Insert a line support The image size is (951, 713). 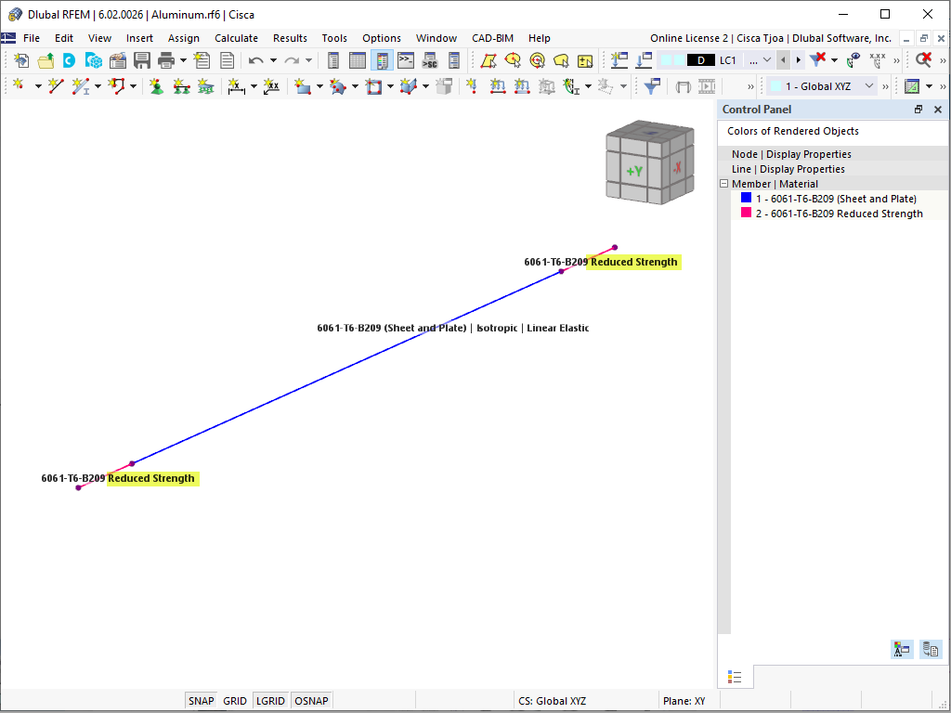pyautogui.click(x=181, y=86)
